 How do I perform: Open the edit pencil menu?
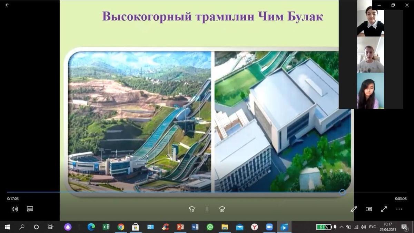pos(354,209)
